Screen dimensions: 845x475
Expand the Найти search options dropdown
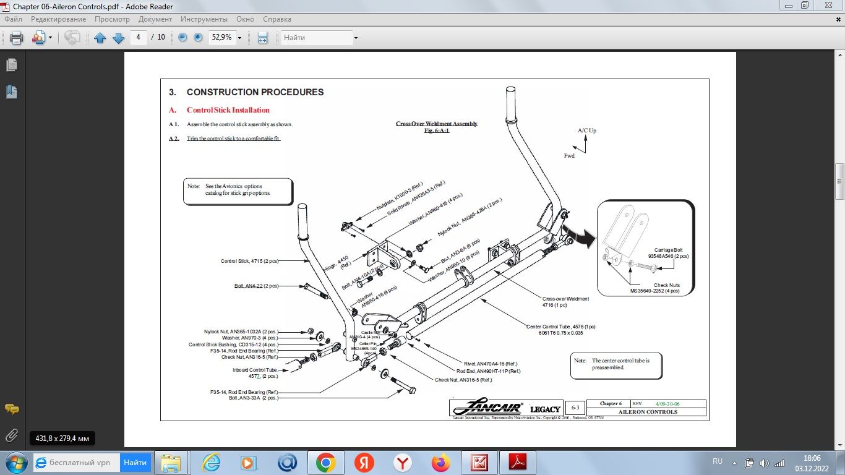[x=356, y=38]
